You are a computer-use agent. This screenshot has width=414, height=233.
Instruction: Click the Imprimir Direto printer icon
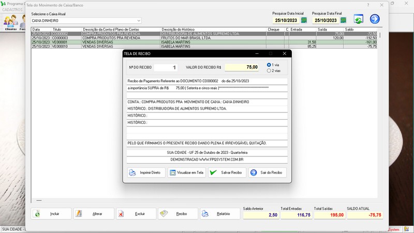(x=132, y=172)
